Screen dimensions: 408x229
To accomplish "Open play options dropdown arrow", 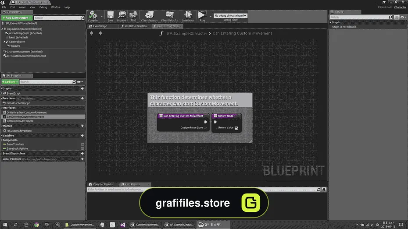I will pyautogui.click(x=211, y=16).
